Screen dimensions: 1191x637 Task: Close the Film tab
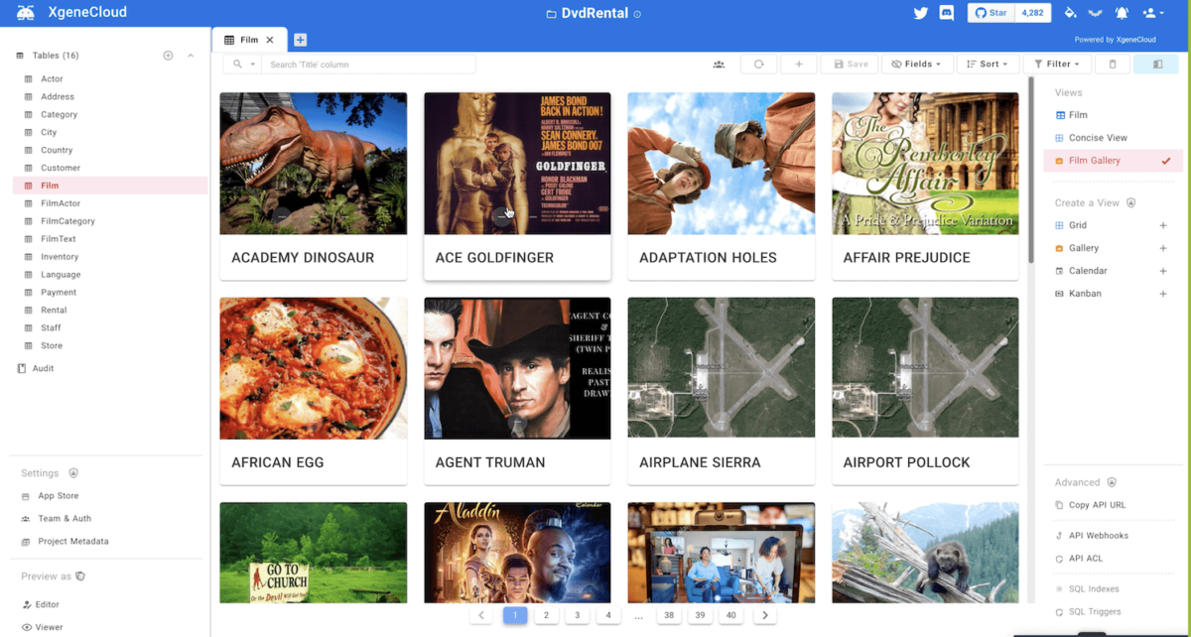coord(270,40)
